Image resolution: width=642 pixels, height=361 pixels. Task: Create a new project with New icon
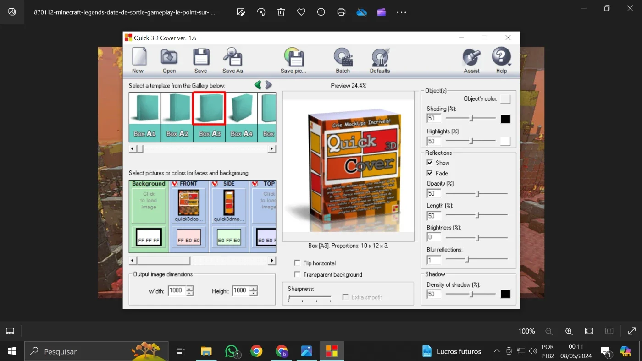(x=138, y=60)
